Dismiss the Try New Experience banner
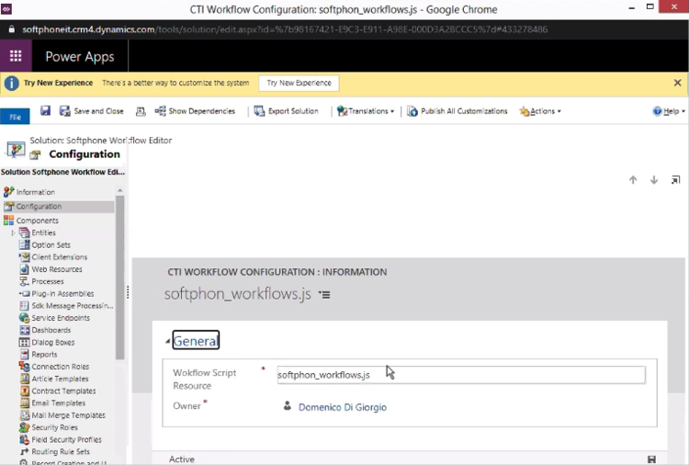The height and width of the screenshot is (465, 689). (678, 83)
